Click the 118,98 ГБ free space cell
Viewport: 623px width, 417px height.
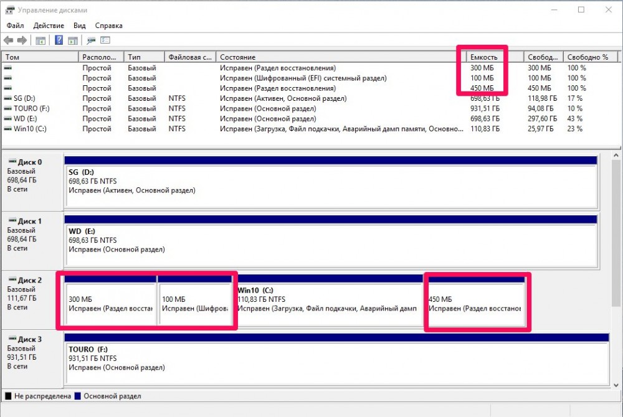coord(542,98)
